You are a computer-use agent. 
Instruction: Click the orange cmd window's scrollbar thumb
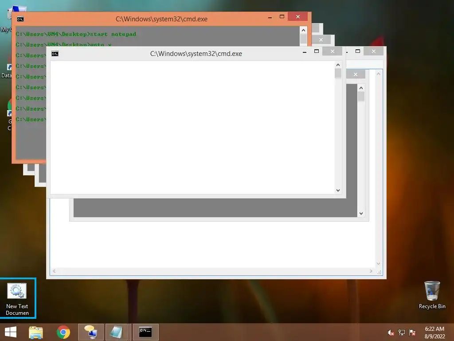tap(303, 39)
